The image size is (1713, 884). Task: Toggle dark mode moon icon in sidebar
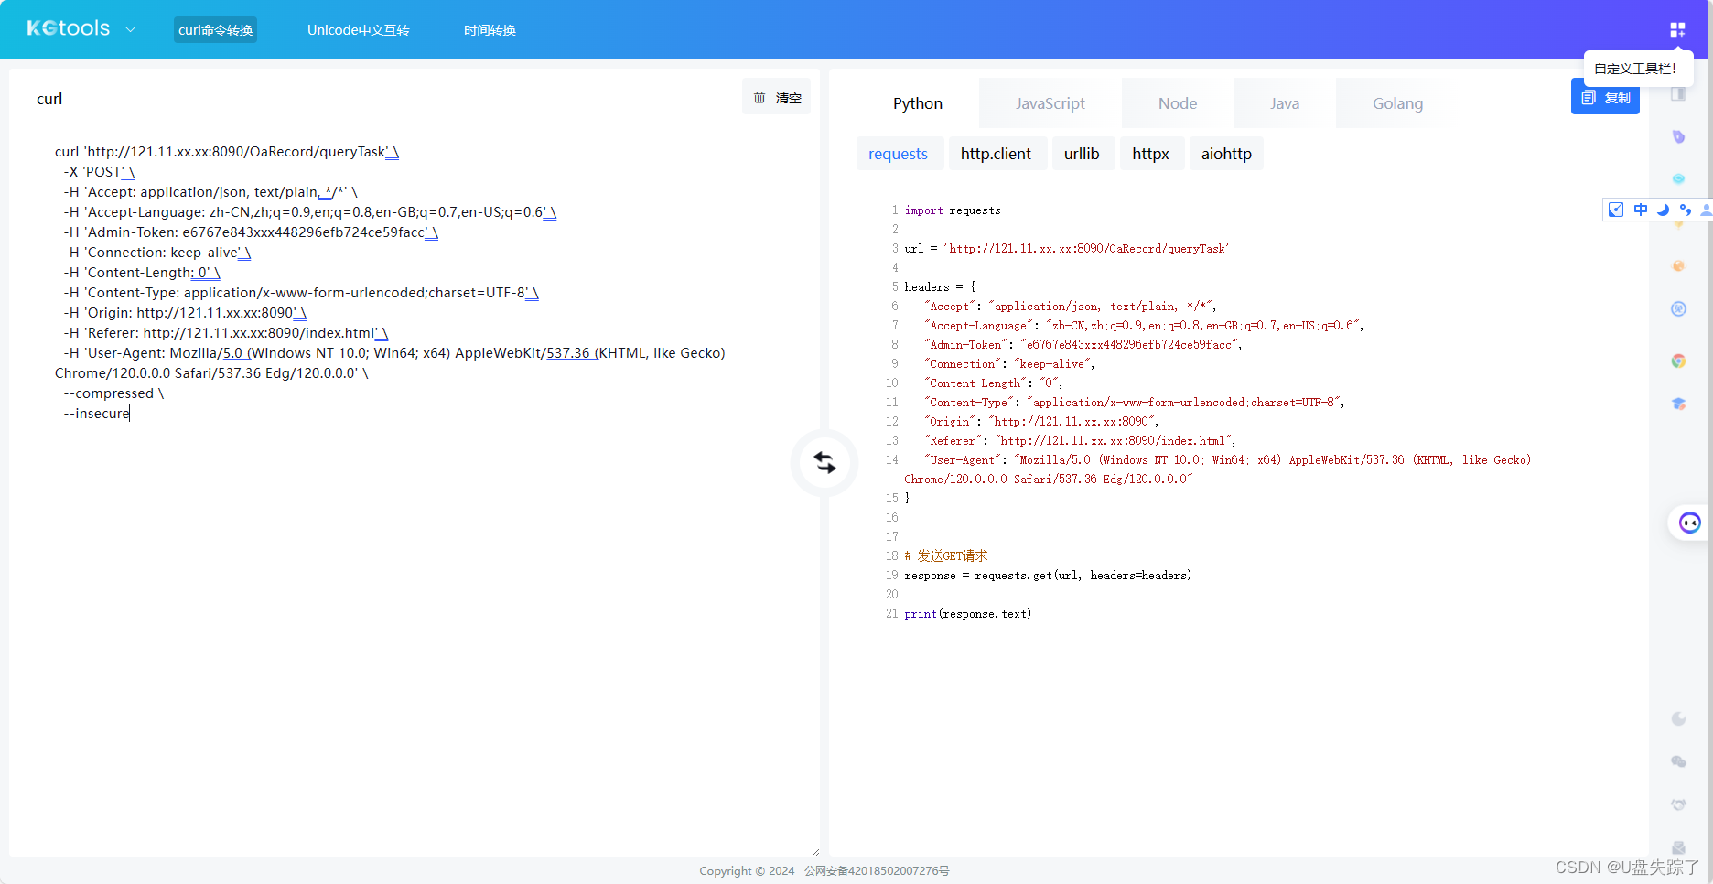pyautogui.click(x=1678, y=718)
